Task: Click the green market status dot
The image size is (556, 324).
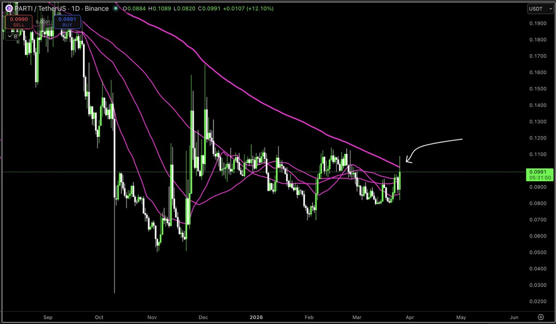Action: click(115, 8)
